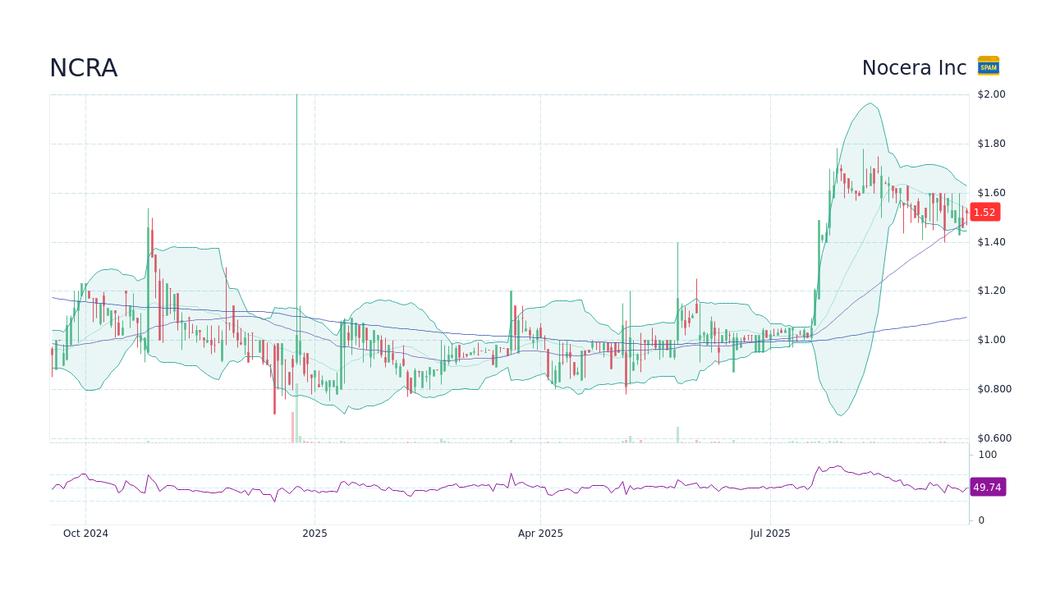Click the $0.800 price axis label
The width and height of the screenshot is (1051, 591).
point(994,389)
